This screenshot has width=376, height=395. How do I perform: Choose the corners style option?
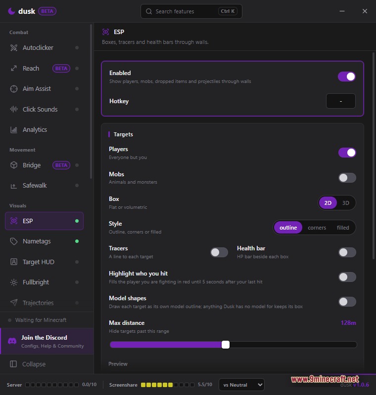click(x=317, y=228)
